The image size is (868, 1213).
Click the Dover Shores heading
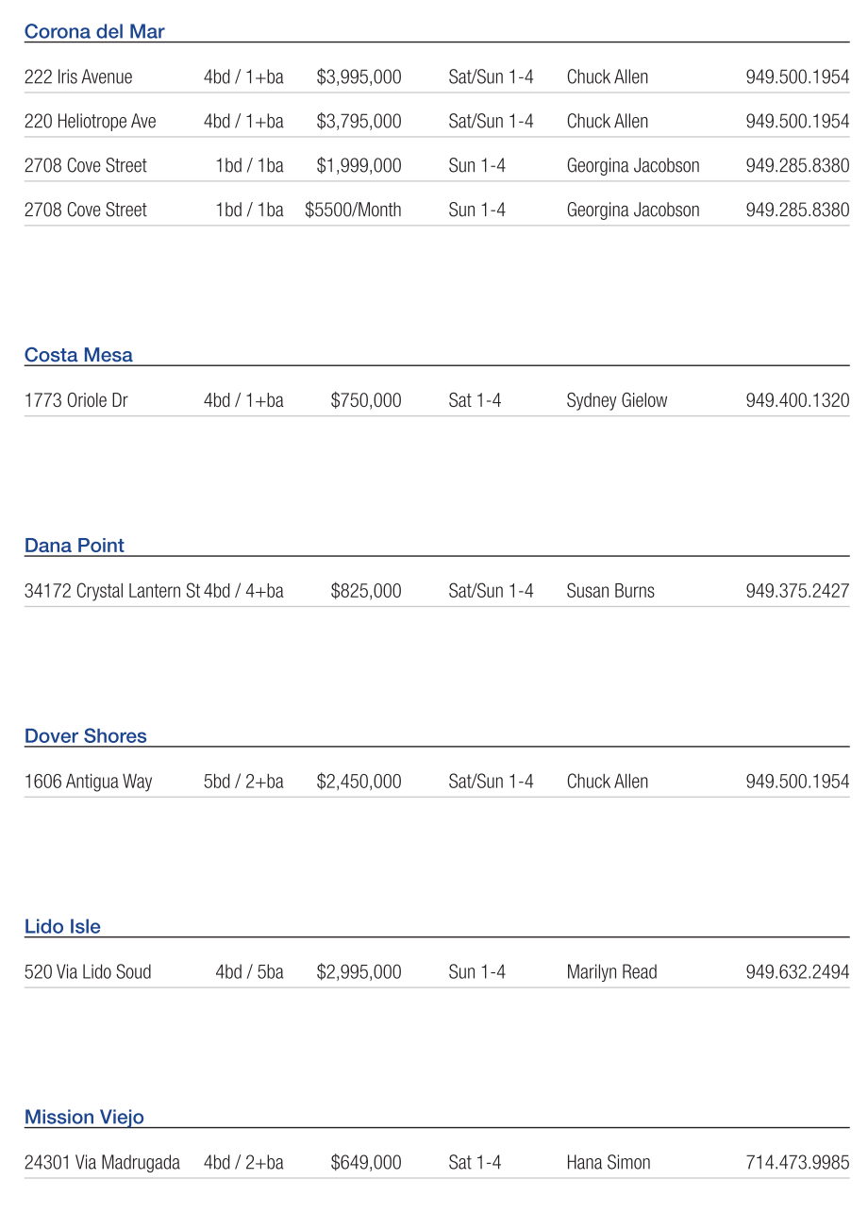[x=86, y=736]
